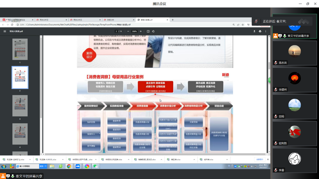This screenshot has width=319, height=179.
Task: Select page 3 thumbnail in sidebar
Action: click(x=20, y=106)
